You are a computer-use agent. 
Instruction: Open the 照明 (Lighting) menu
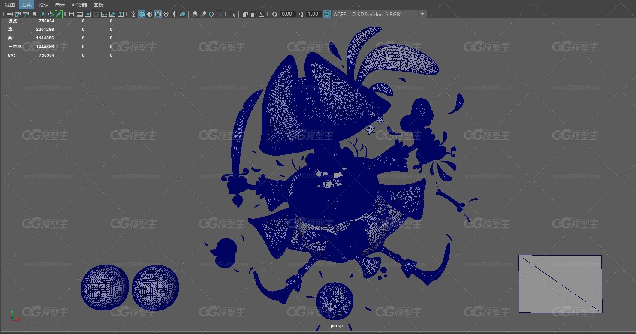tap(43, 5)
